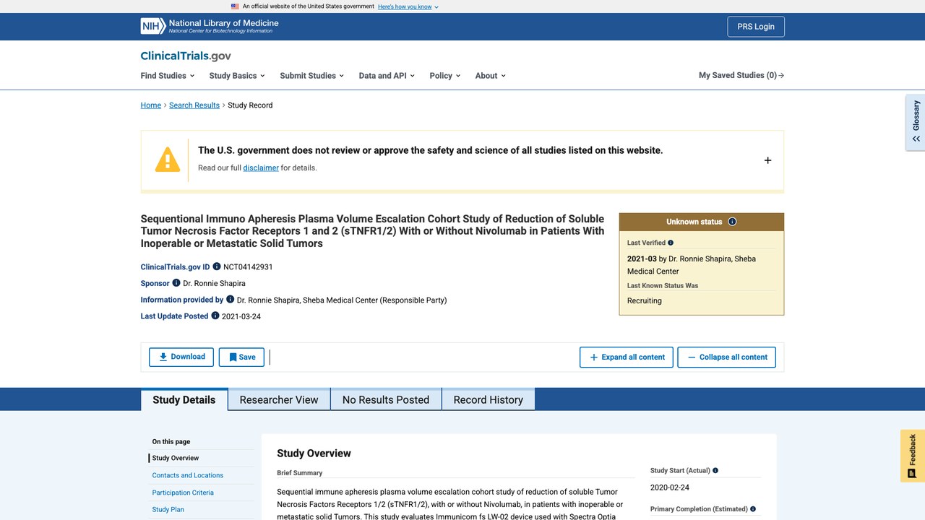Go to Home breadcrumb link
The image size is (925, 520).
click(x=151, y=105)
